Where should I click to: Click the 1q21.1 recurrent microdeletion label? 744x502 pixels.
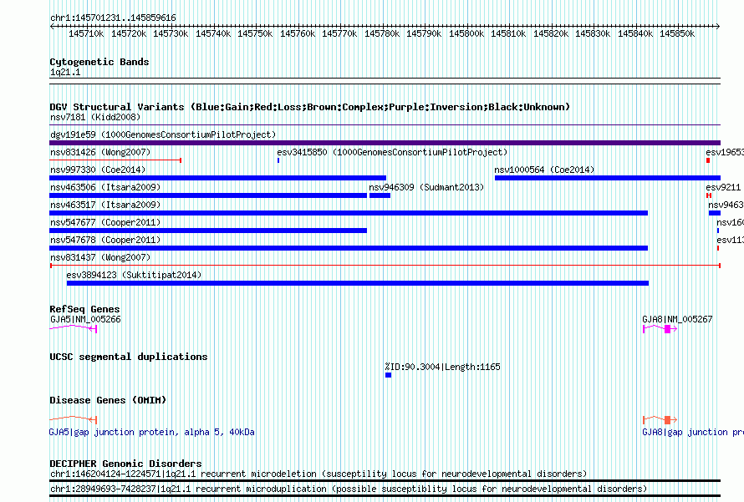coord(318,474)
